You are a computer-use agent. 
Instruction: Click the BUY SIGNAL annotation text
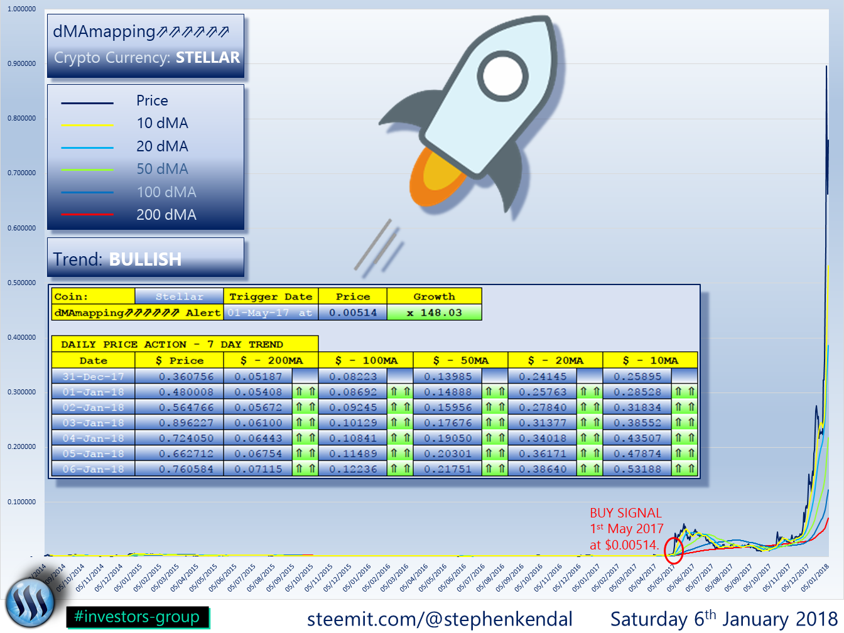click(x=626, y=529)
